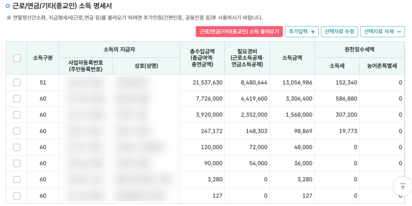The width and height of the screenshot is (412, 206).
Task: Click the 7,726,000 total income cell
Action: (203, 98)
